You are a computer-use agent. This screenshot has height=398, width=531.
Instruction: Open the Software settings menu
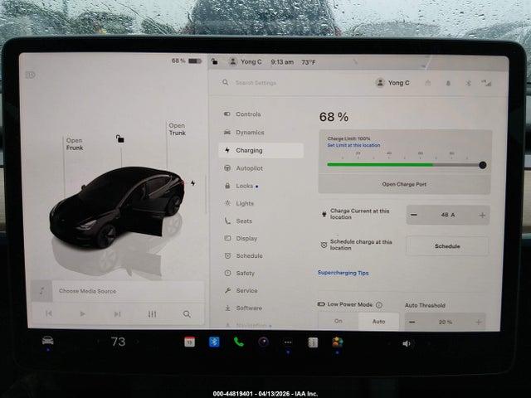point(243,308)
